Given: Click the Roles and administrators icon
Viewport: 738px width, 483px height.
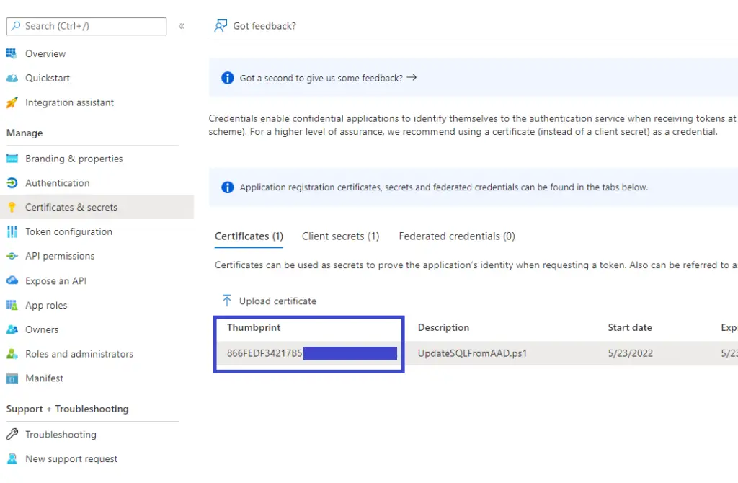Looking at the screenshot, I should 12,354.
